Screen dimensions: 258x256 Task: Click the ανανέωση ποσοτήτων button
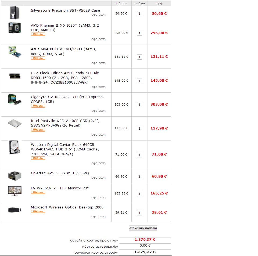143,228
